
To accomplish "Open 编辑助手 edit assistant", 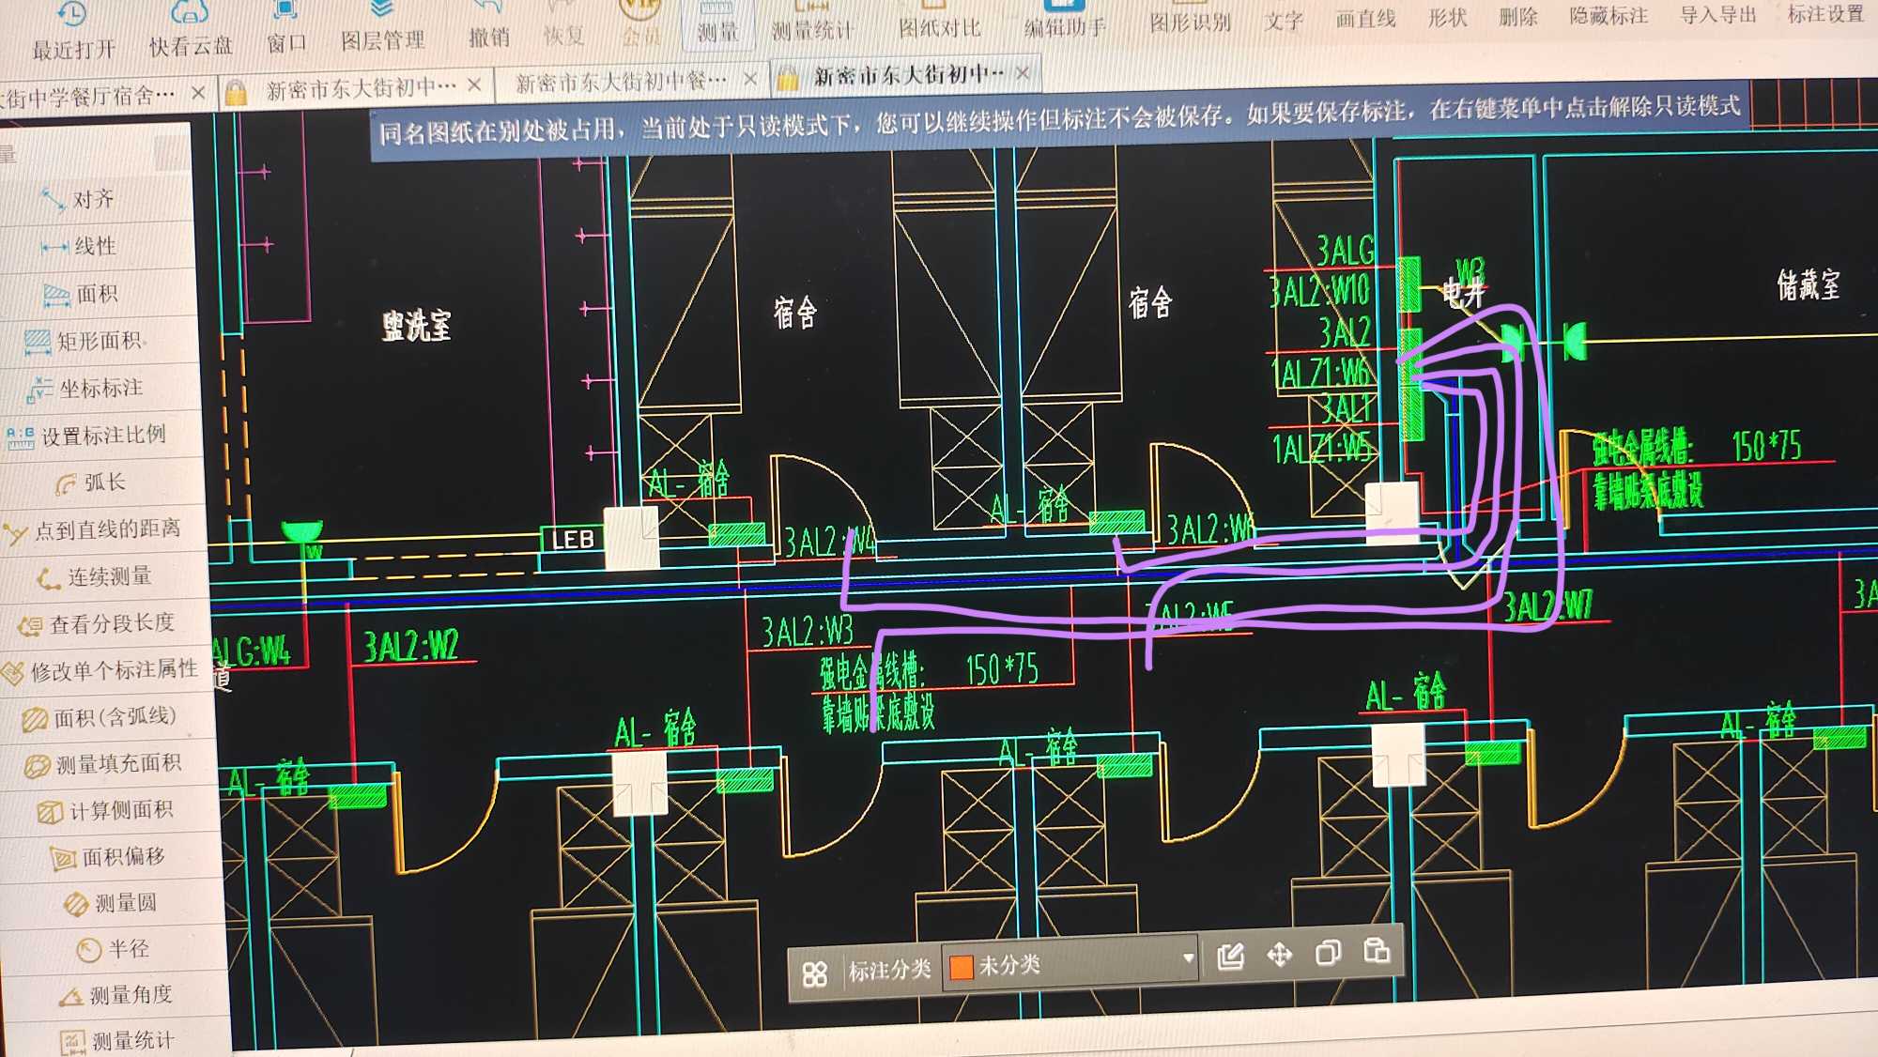I will click(1065, 17).
